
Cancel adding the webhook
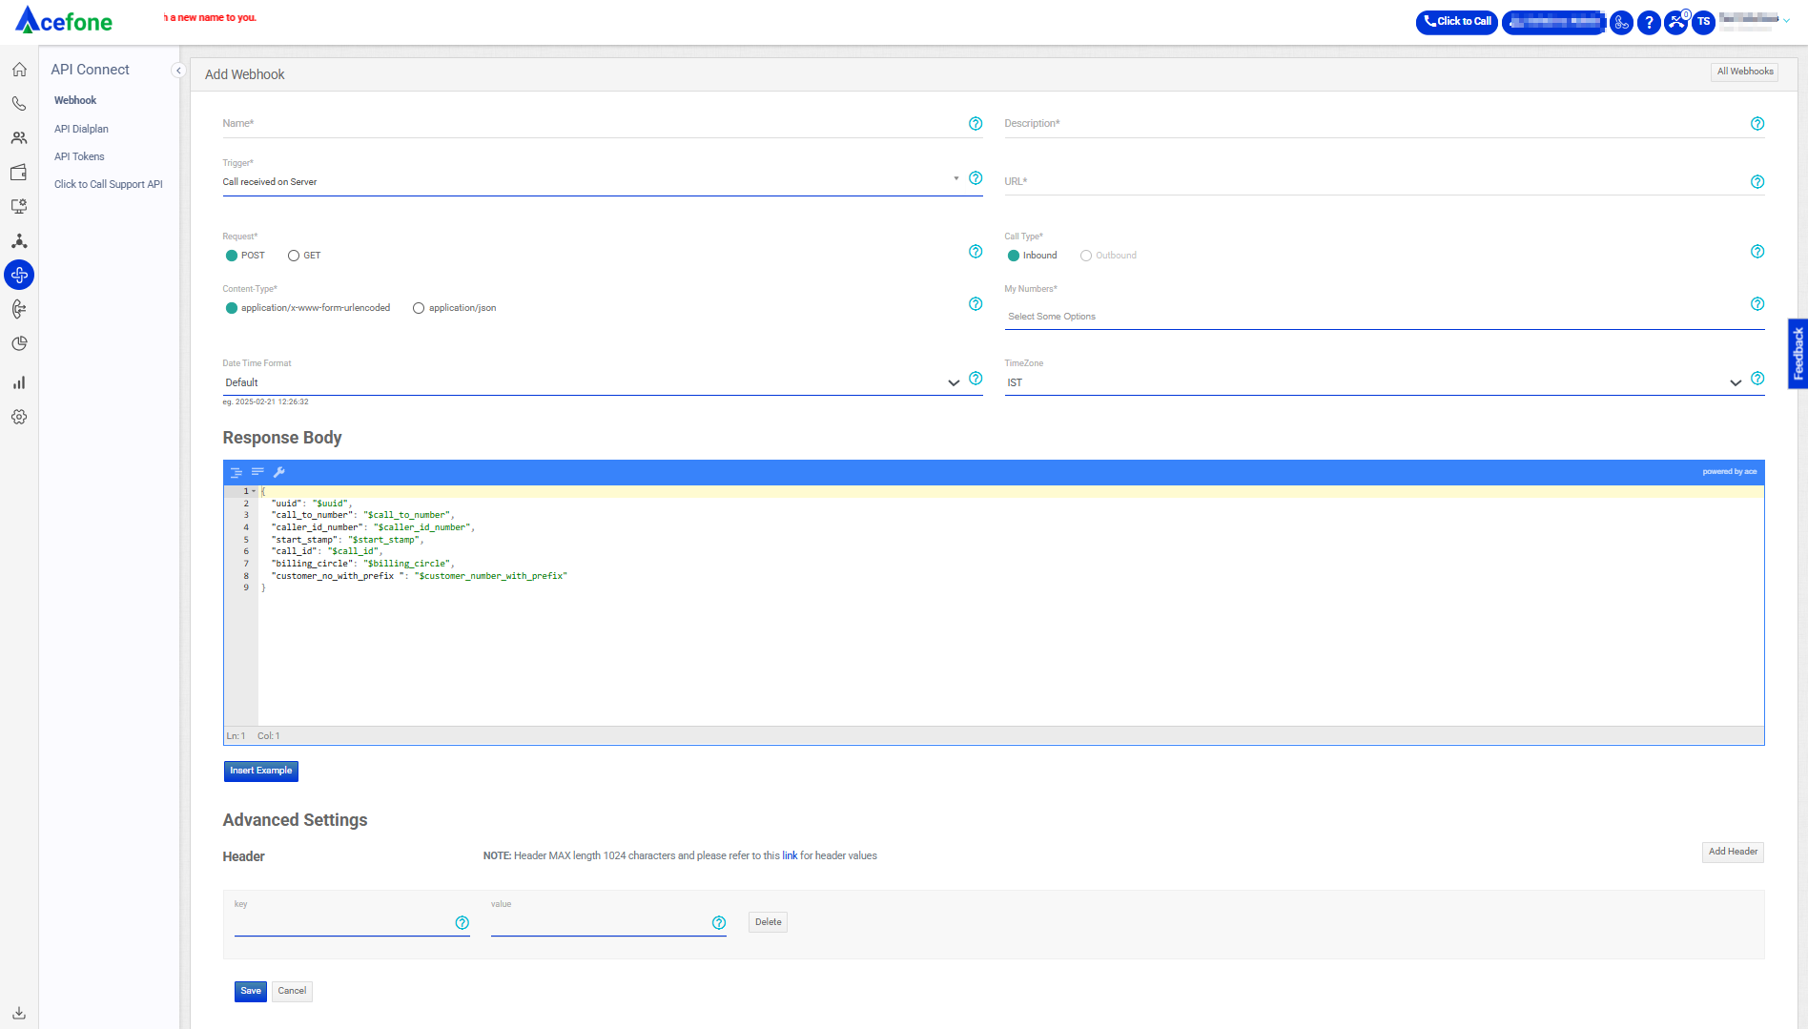(x=292, y=992)
